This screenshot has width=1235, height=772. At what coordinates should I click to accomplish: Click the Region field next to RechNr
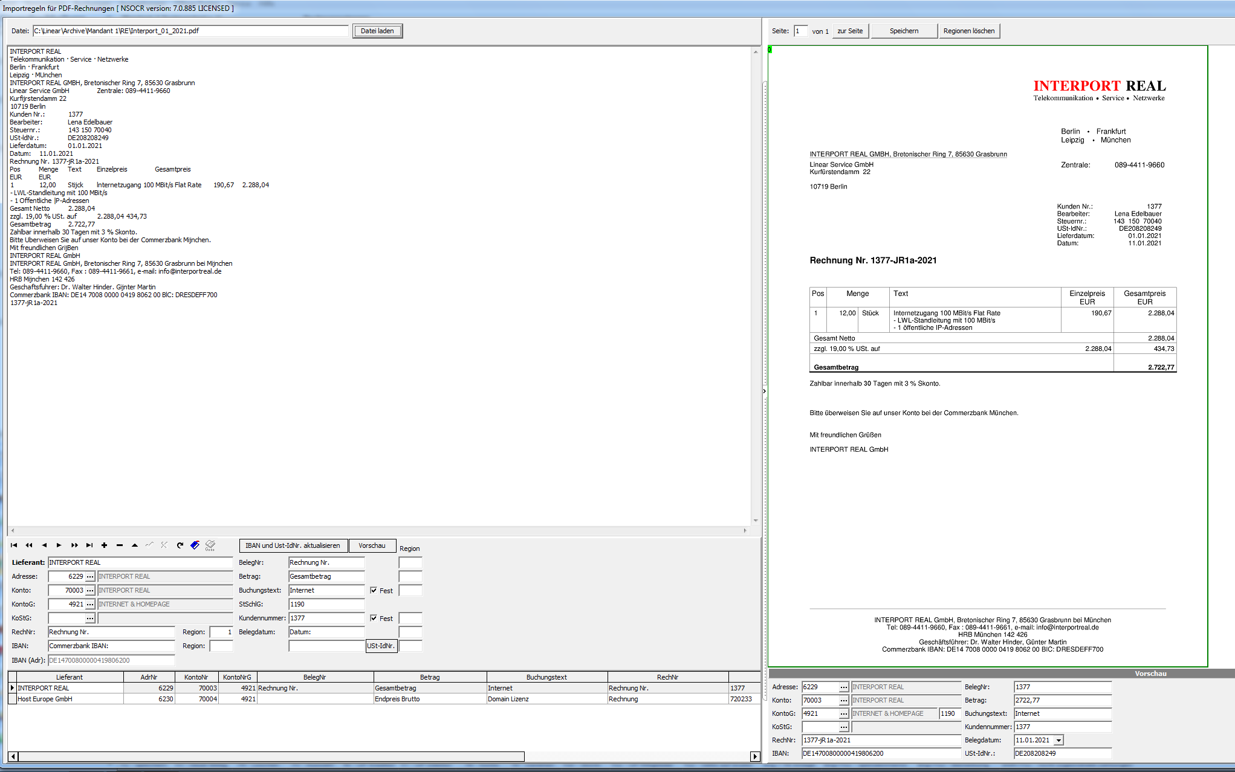tap(221, 632)
